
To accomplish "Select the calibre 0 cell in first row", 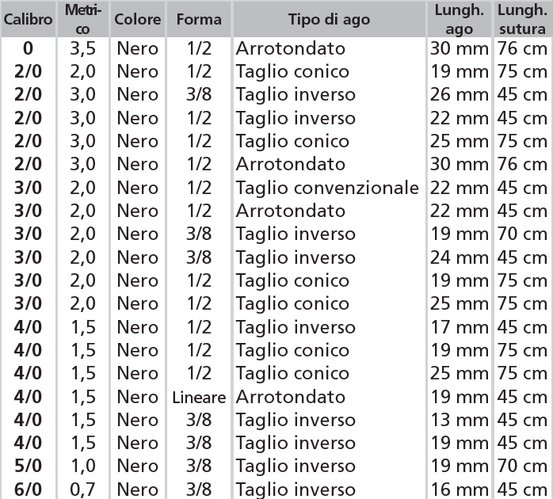I will (x=29, y=48).
